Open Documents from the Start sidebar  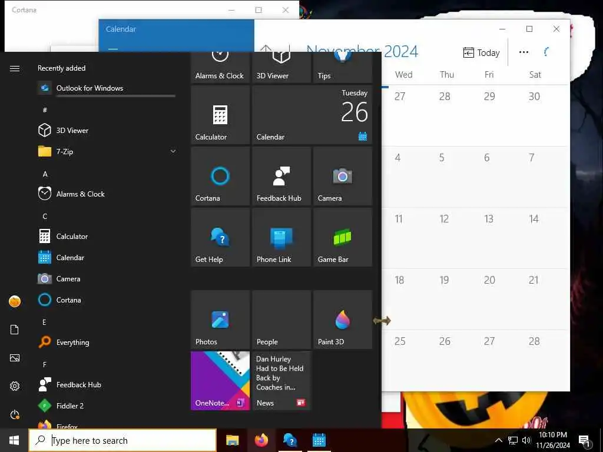pos(15,330)
